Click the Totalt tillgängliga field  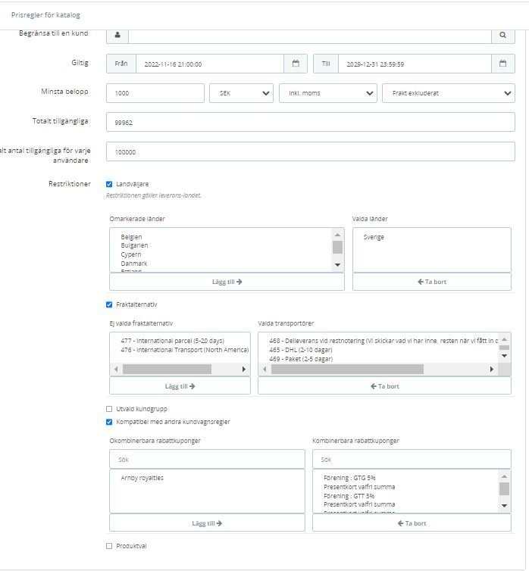tap(311, 122)
